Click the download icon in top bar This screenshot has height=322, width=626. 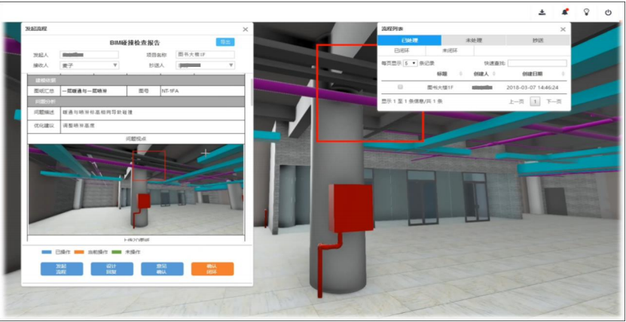point(542,12)
